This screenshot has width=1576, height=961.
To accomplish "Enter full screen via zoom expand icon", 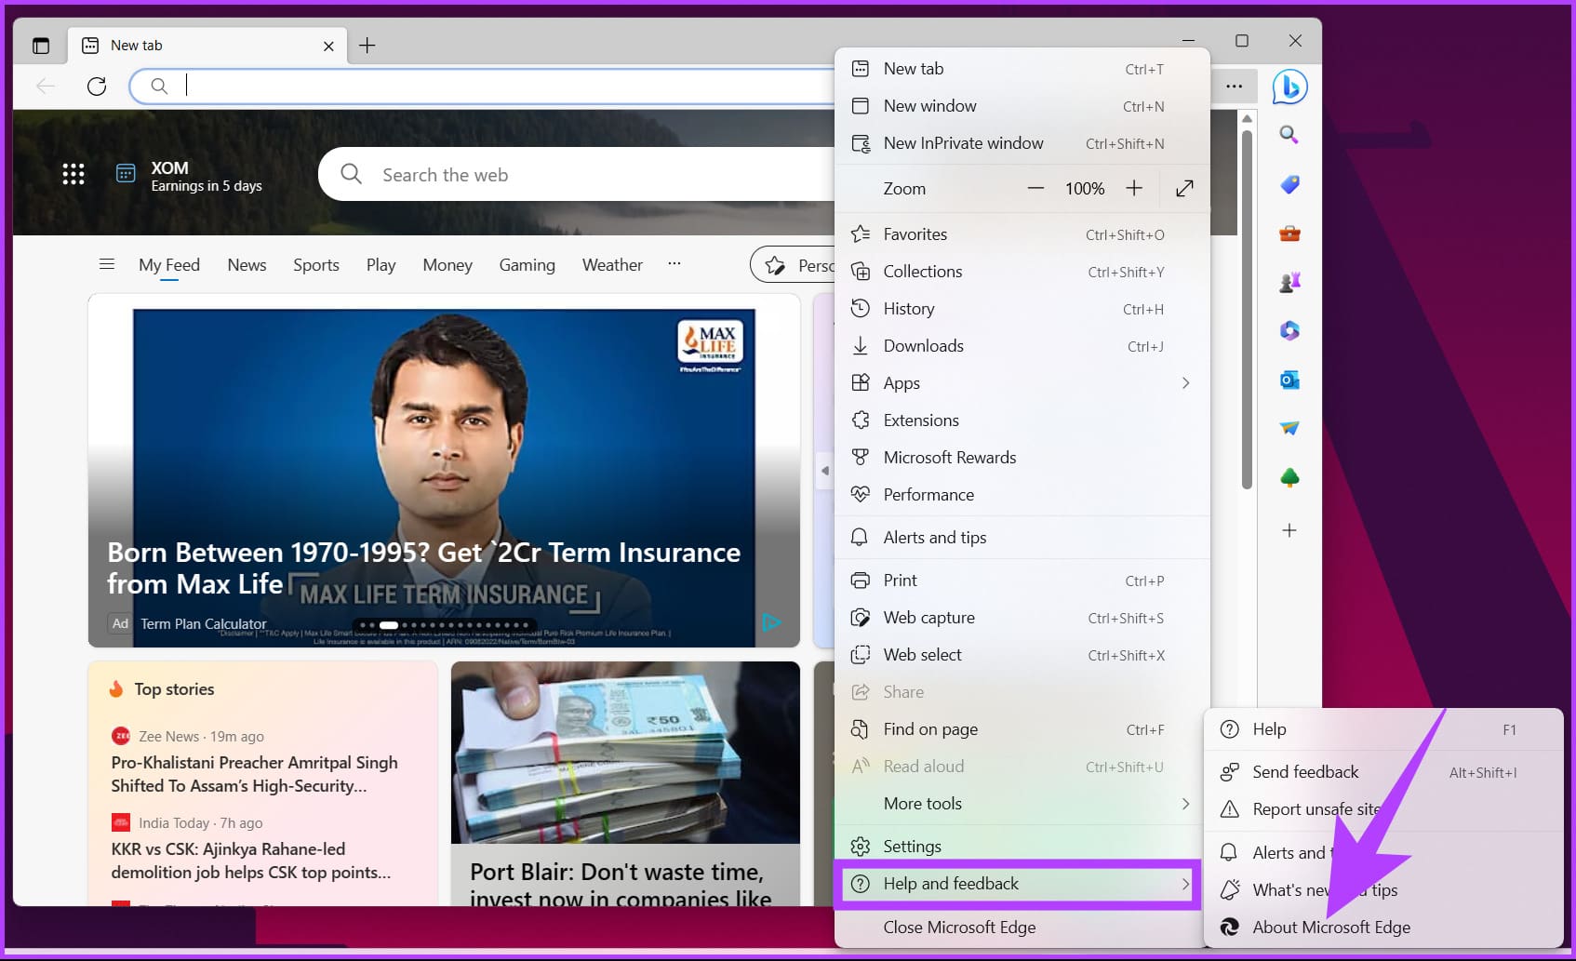I will click(x=1184, y=189).
